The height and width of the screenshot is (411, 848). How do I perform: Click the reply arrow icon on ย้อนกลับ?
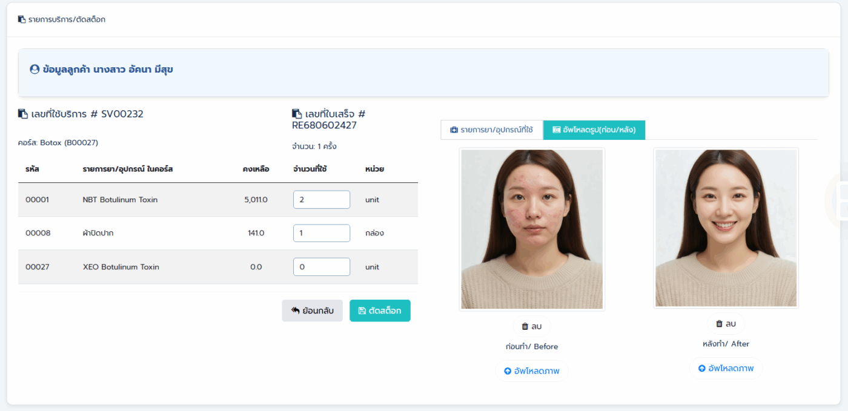click(296, 311)
